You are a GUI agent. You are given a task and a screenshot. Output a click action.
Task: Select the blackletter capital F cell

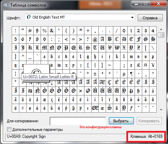coord(138,39)
